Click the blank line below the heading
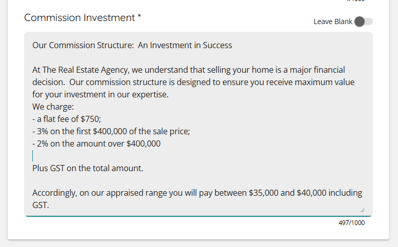Screen dimensions: 398x247 pyautogui.click(x=154, y=57)
